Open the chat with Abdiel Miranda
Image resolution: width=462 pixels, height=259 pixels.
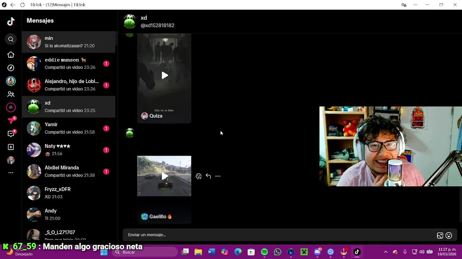pos(69,172)
